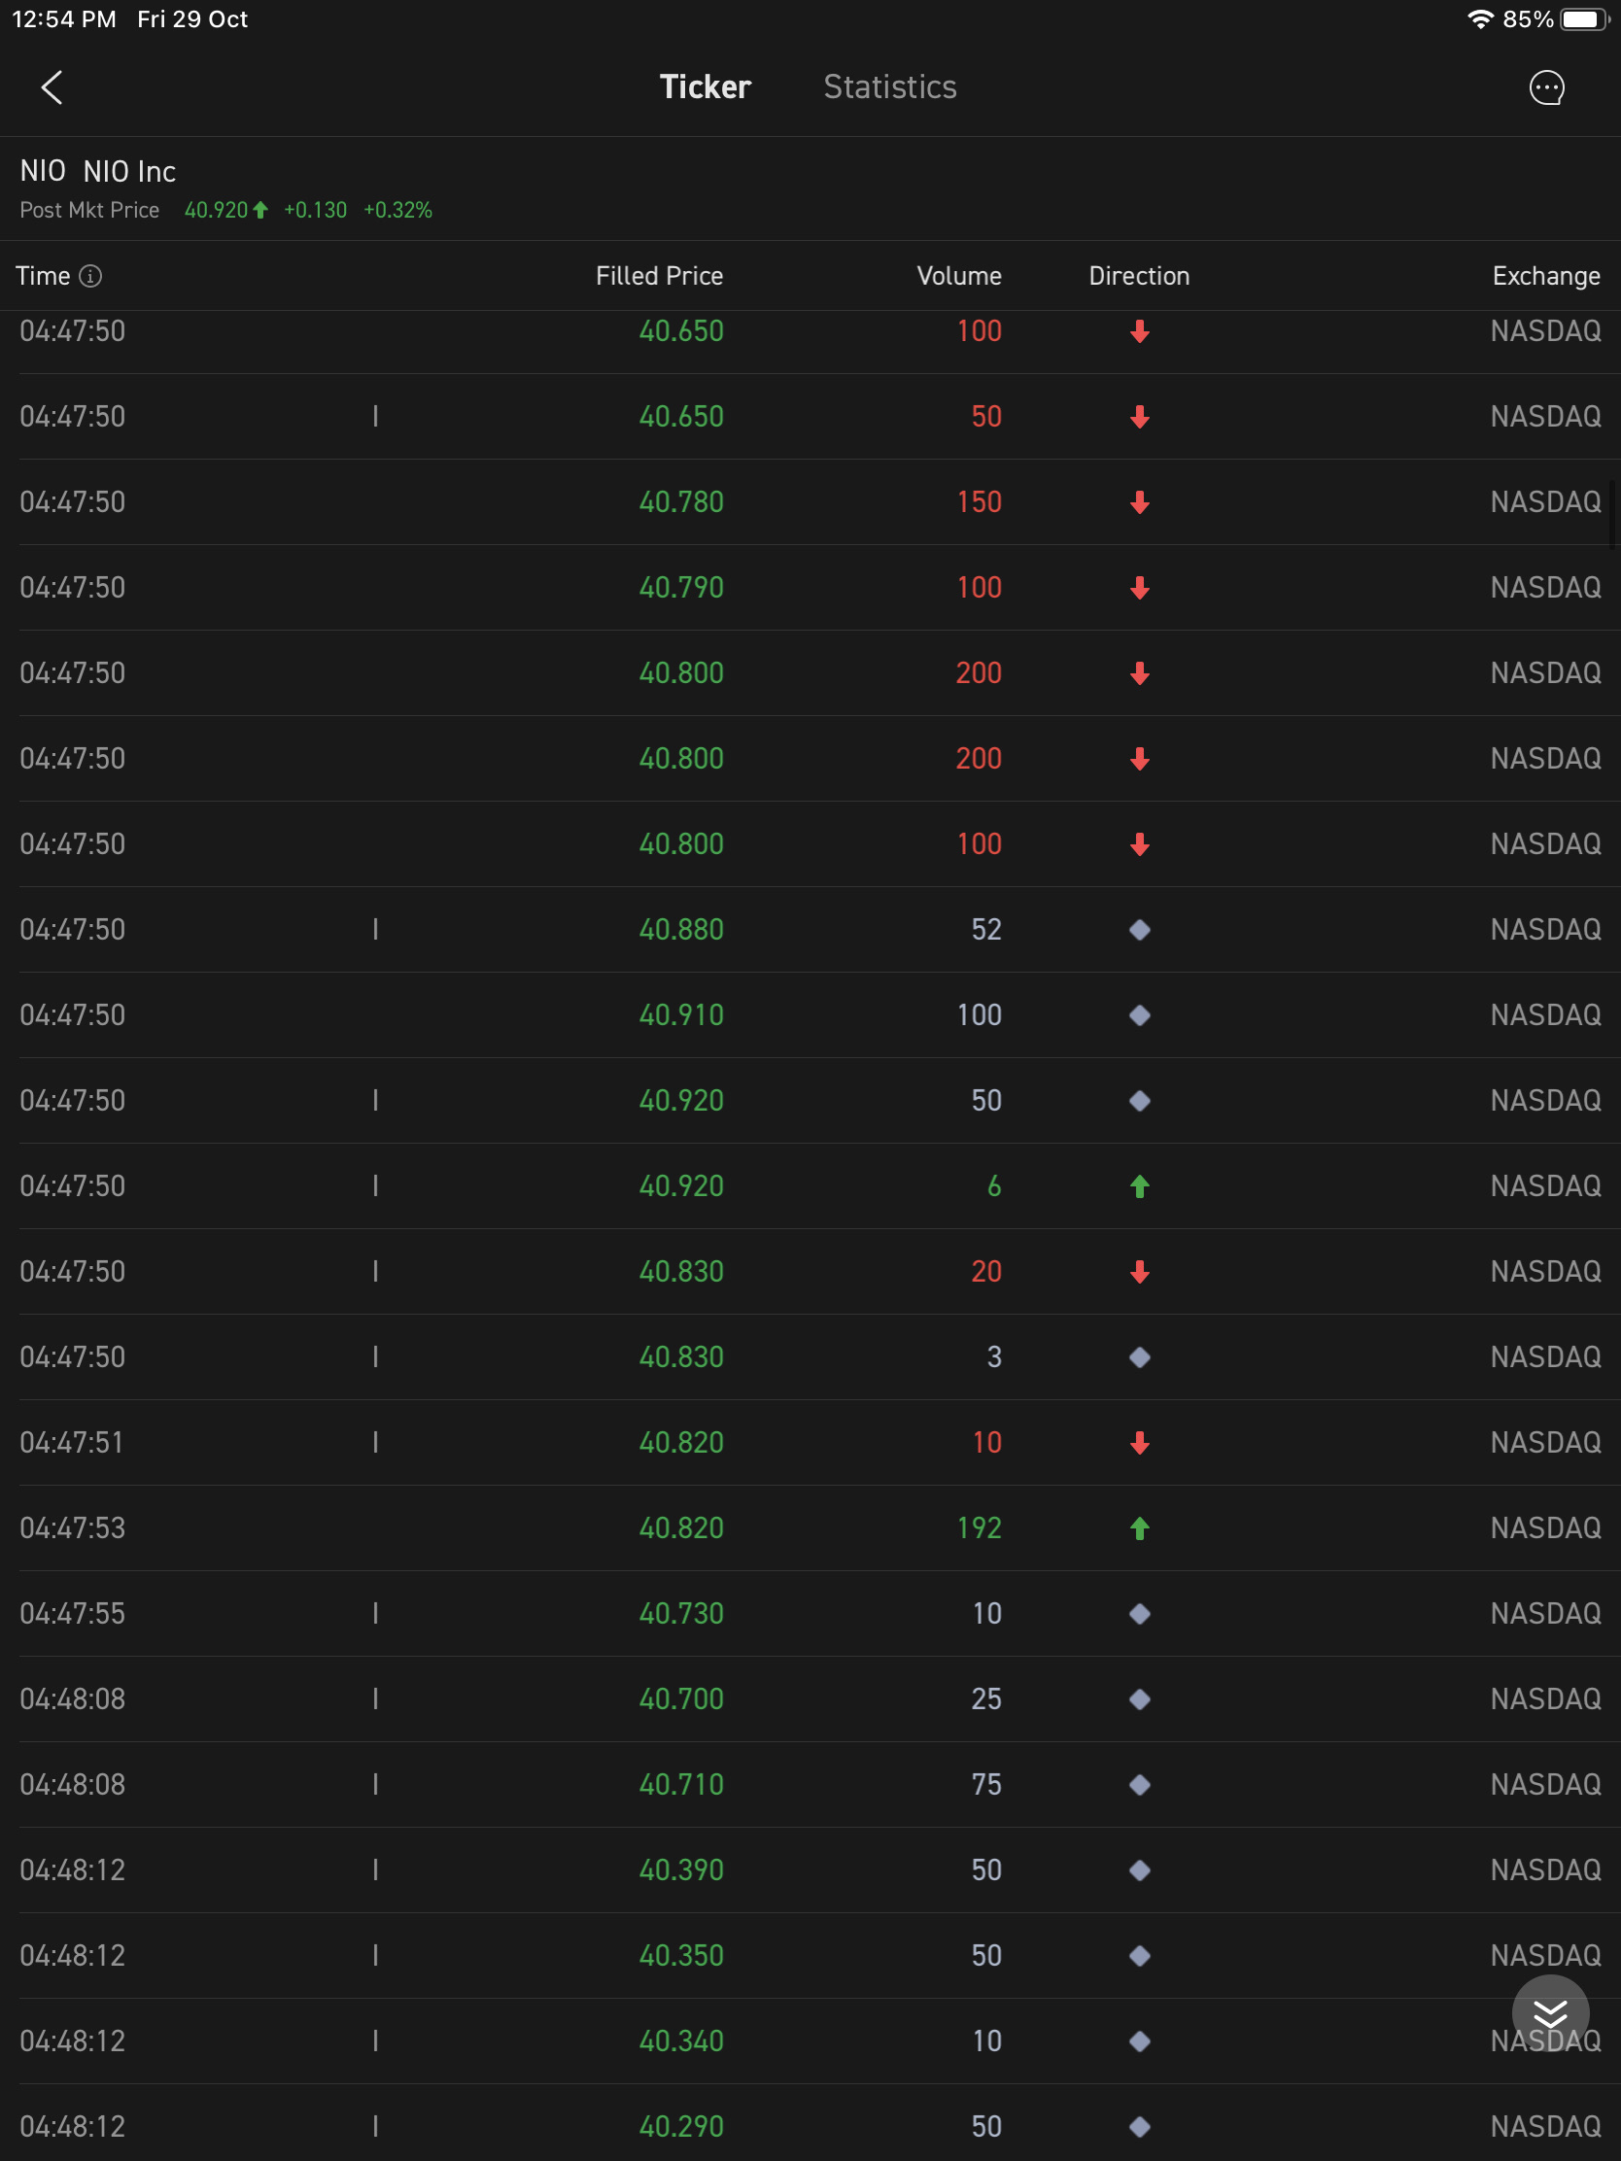Tap the Time info icon

pyautogui.click(x=89, y=277)
